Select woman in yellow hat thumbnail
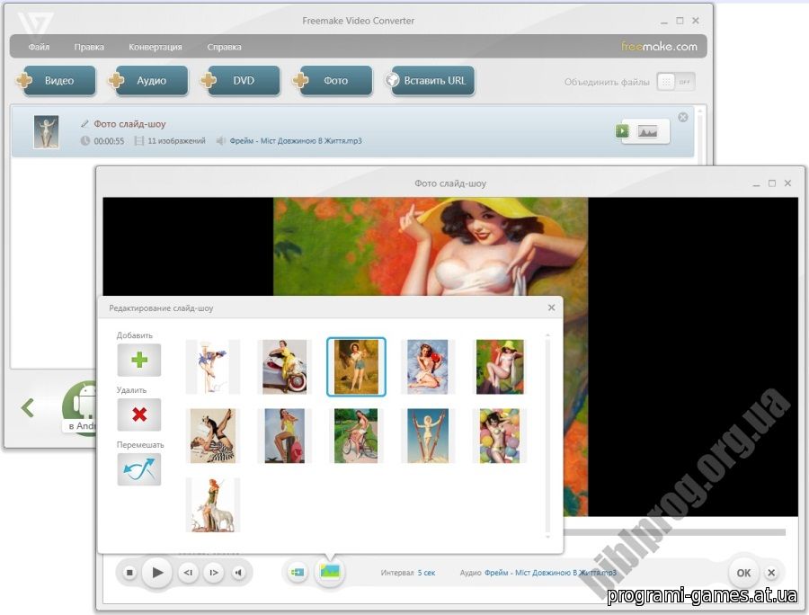Viewport: 809px width, 615px height. 500,367
